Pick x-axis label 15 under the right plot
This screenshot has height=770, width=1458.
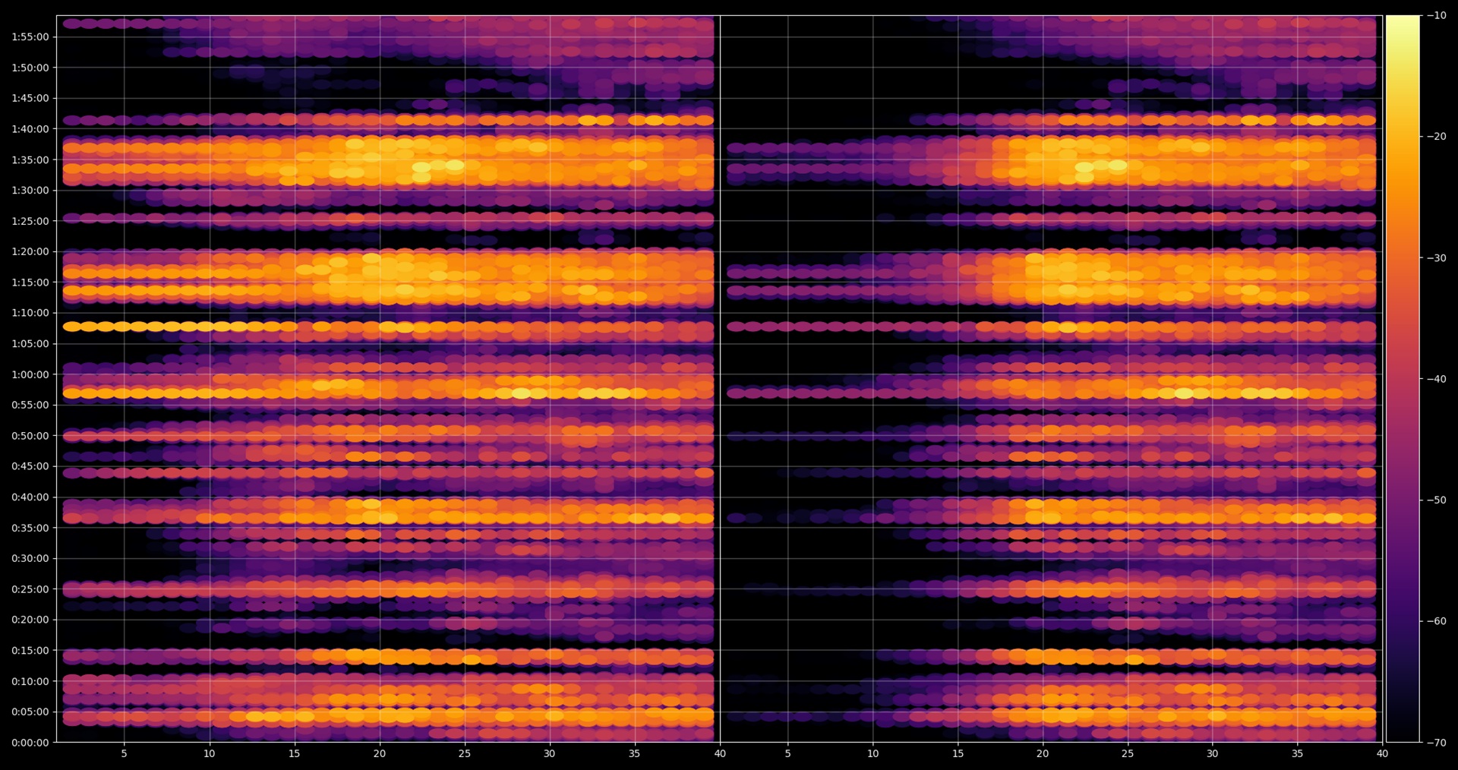pos(958,753)
